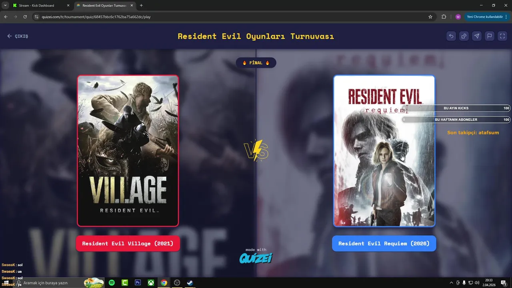Click the Son takipçi: atafsum text

tap(473, 132)
